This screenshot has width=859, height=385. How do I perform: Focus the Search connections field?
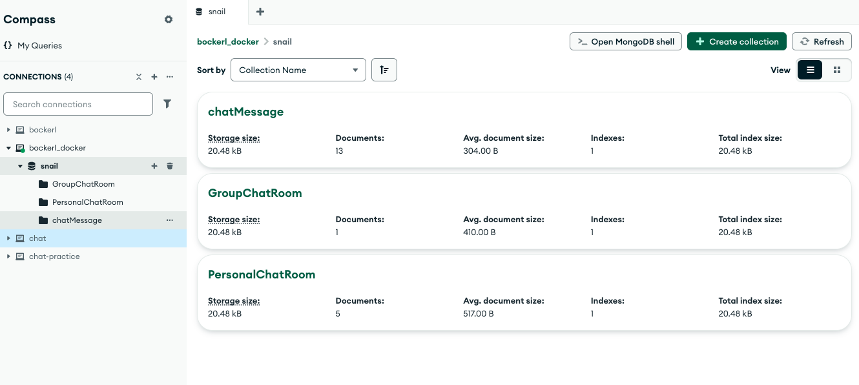(78, 104)
